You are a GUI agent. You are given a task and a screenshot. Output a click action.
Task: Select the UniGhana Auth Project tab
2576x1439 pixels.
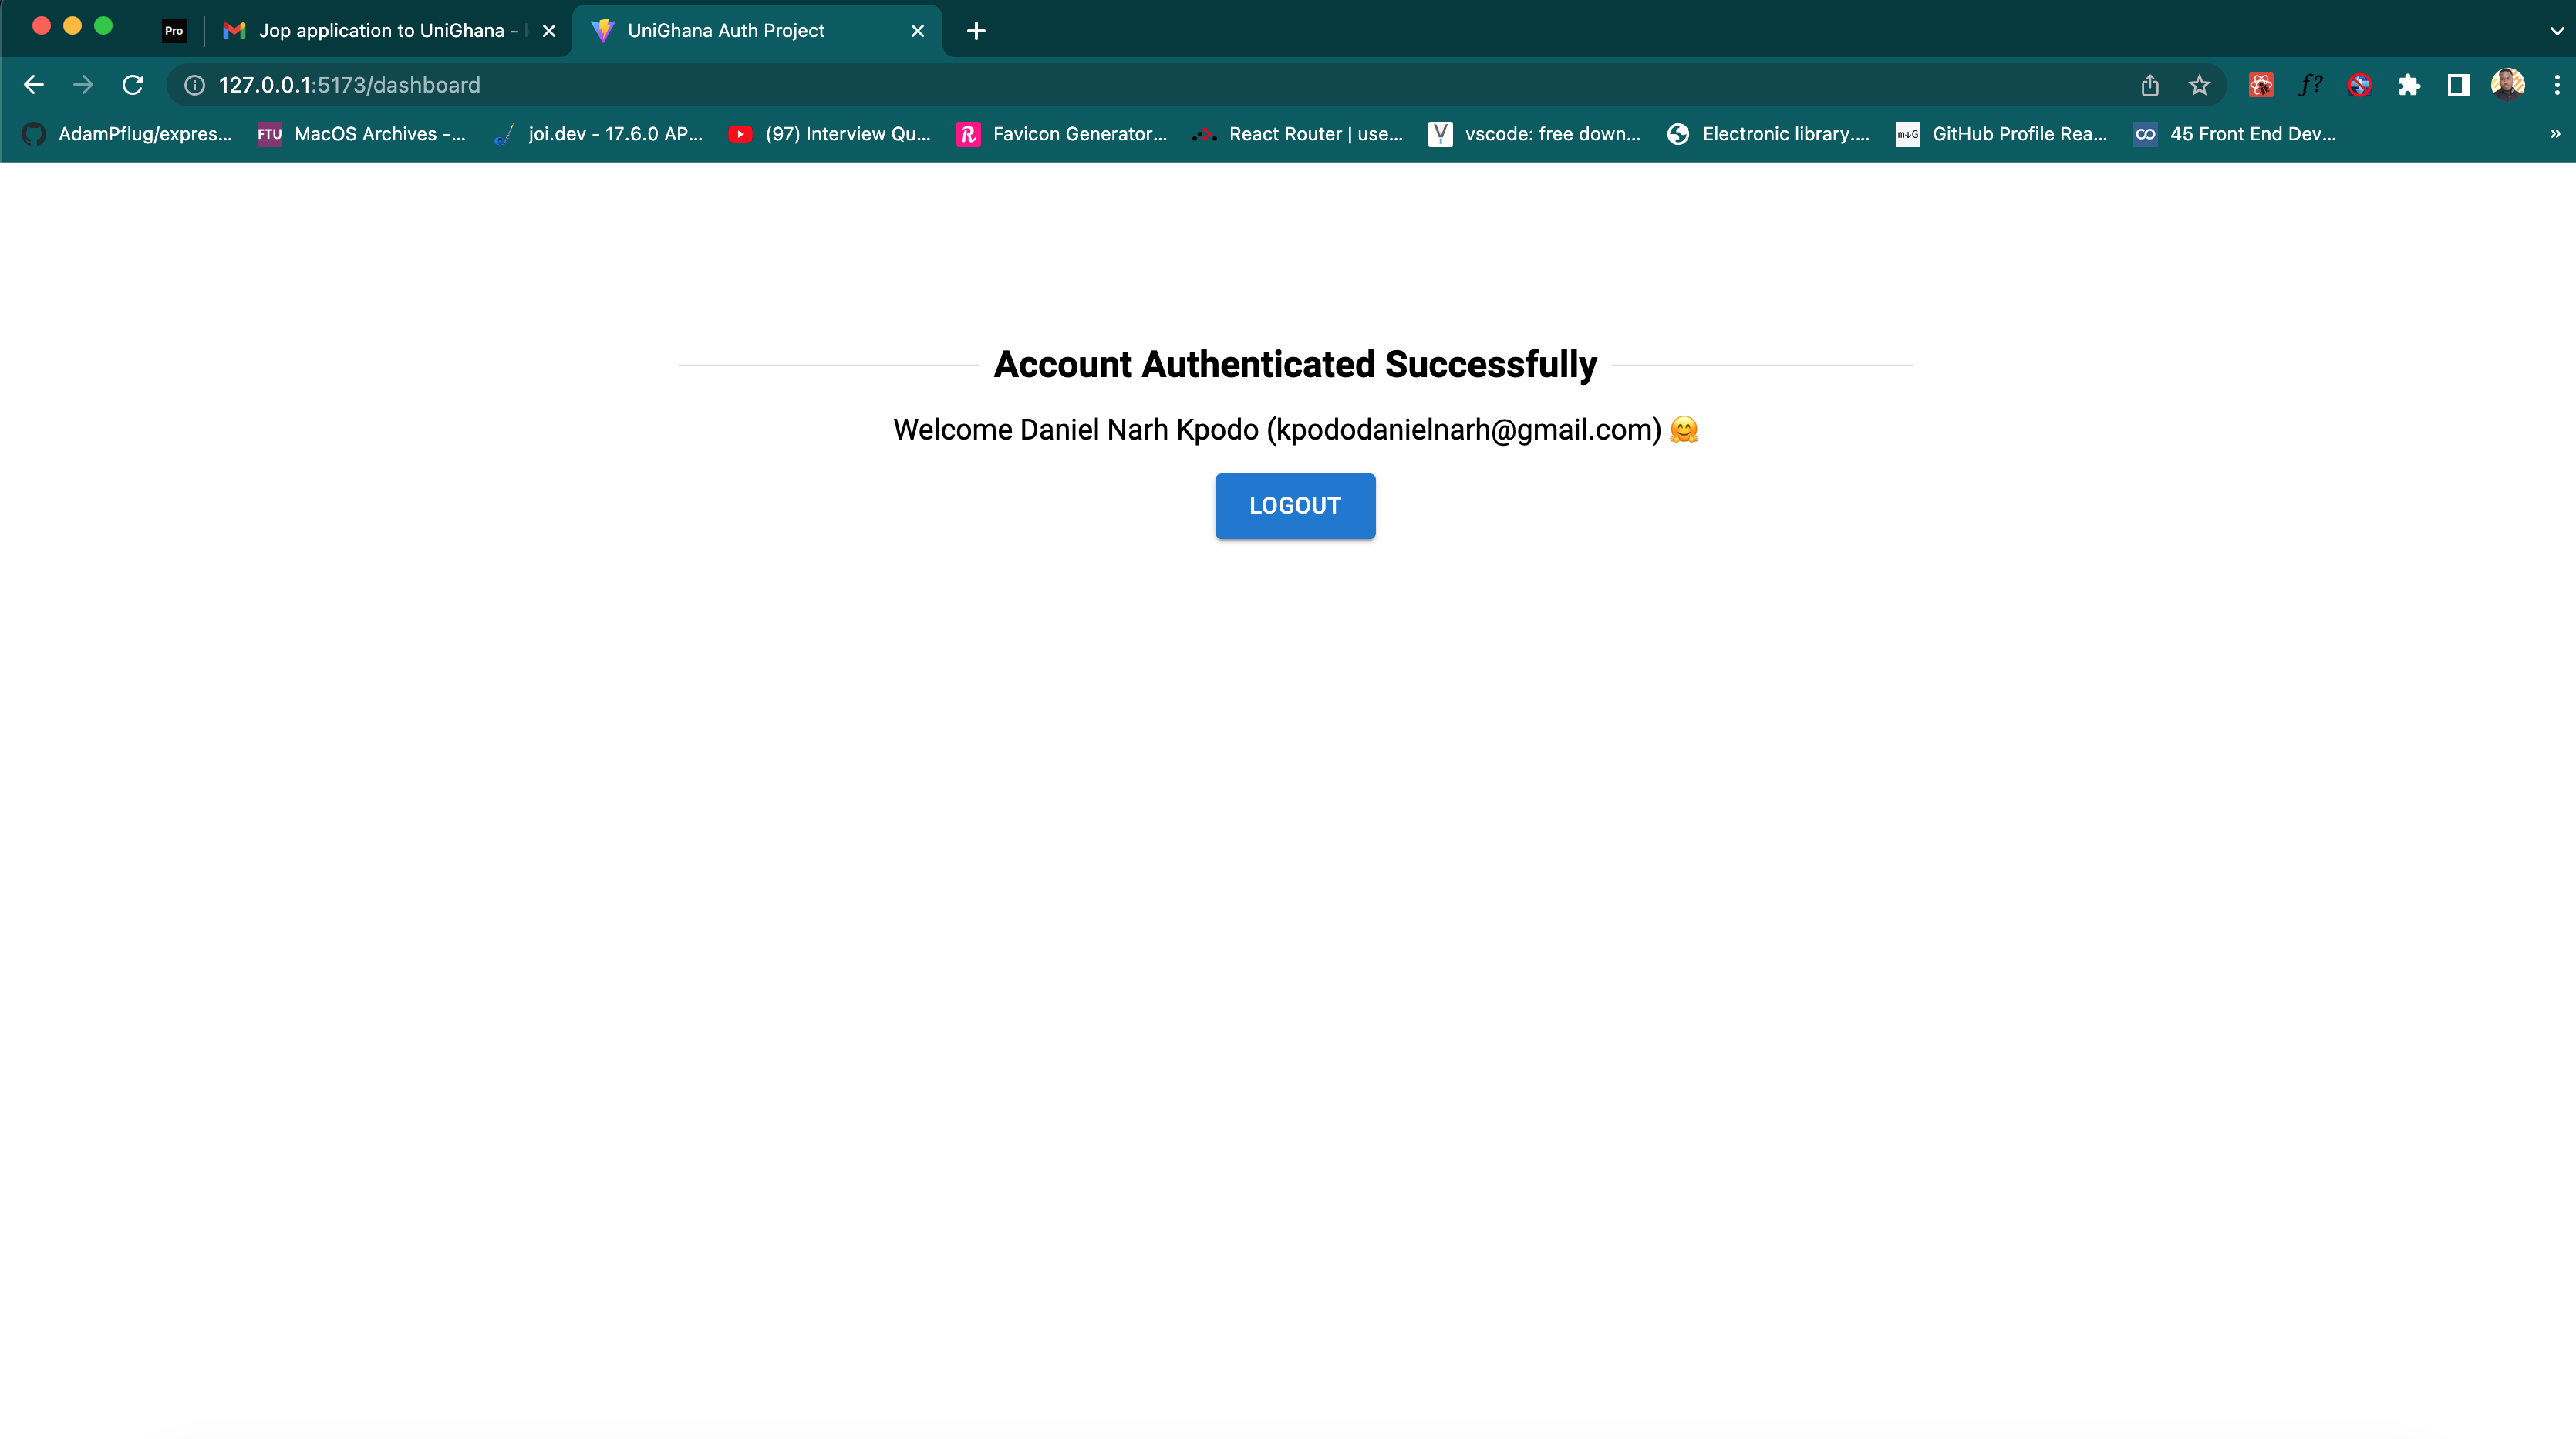(x=726, y=31)
